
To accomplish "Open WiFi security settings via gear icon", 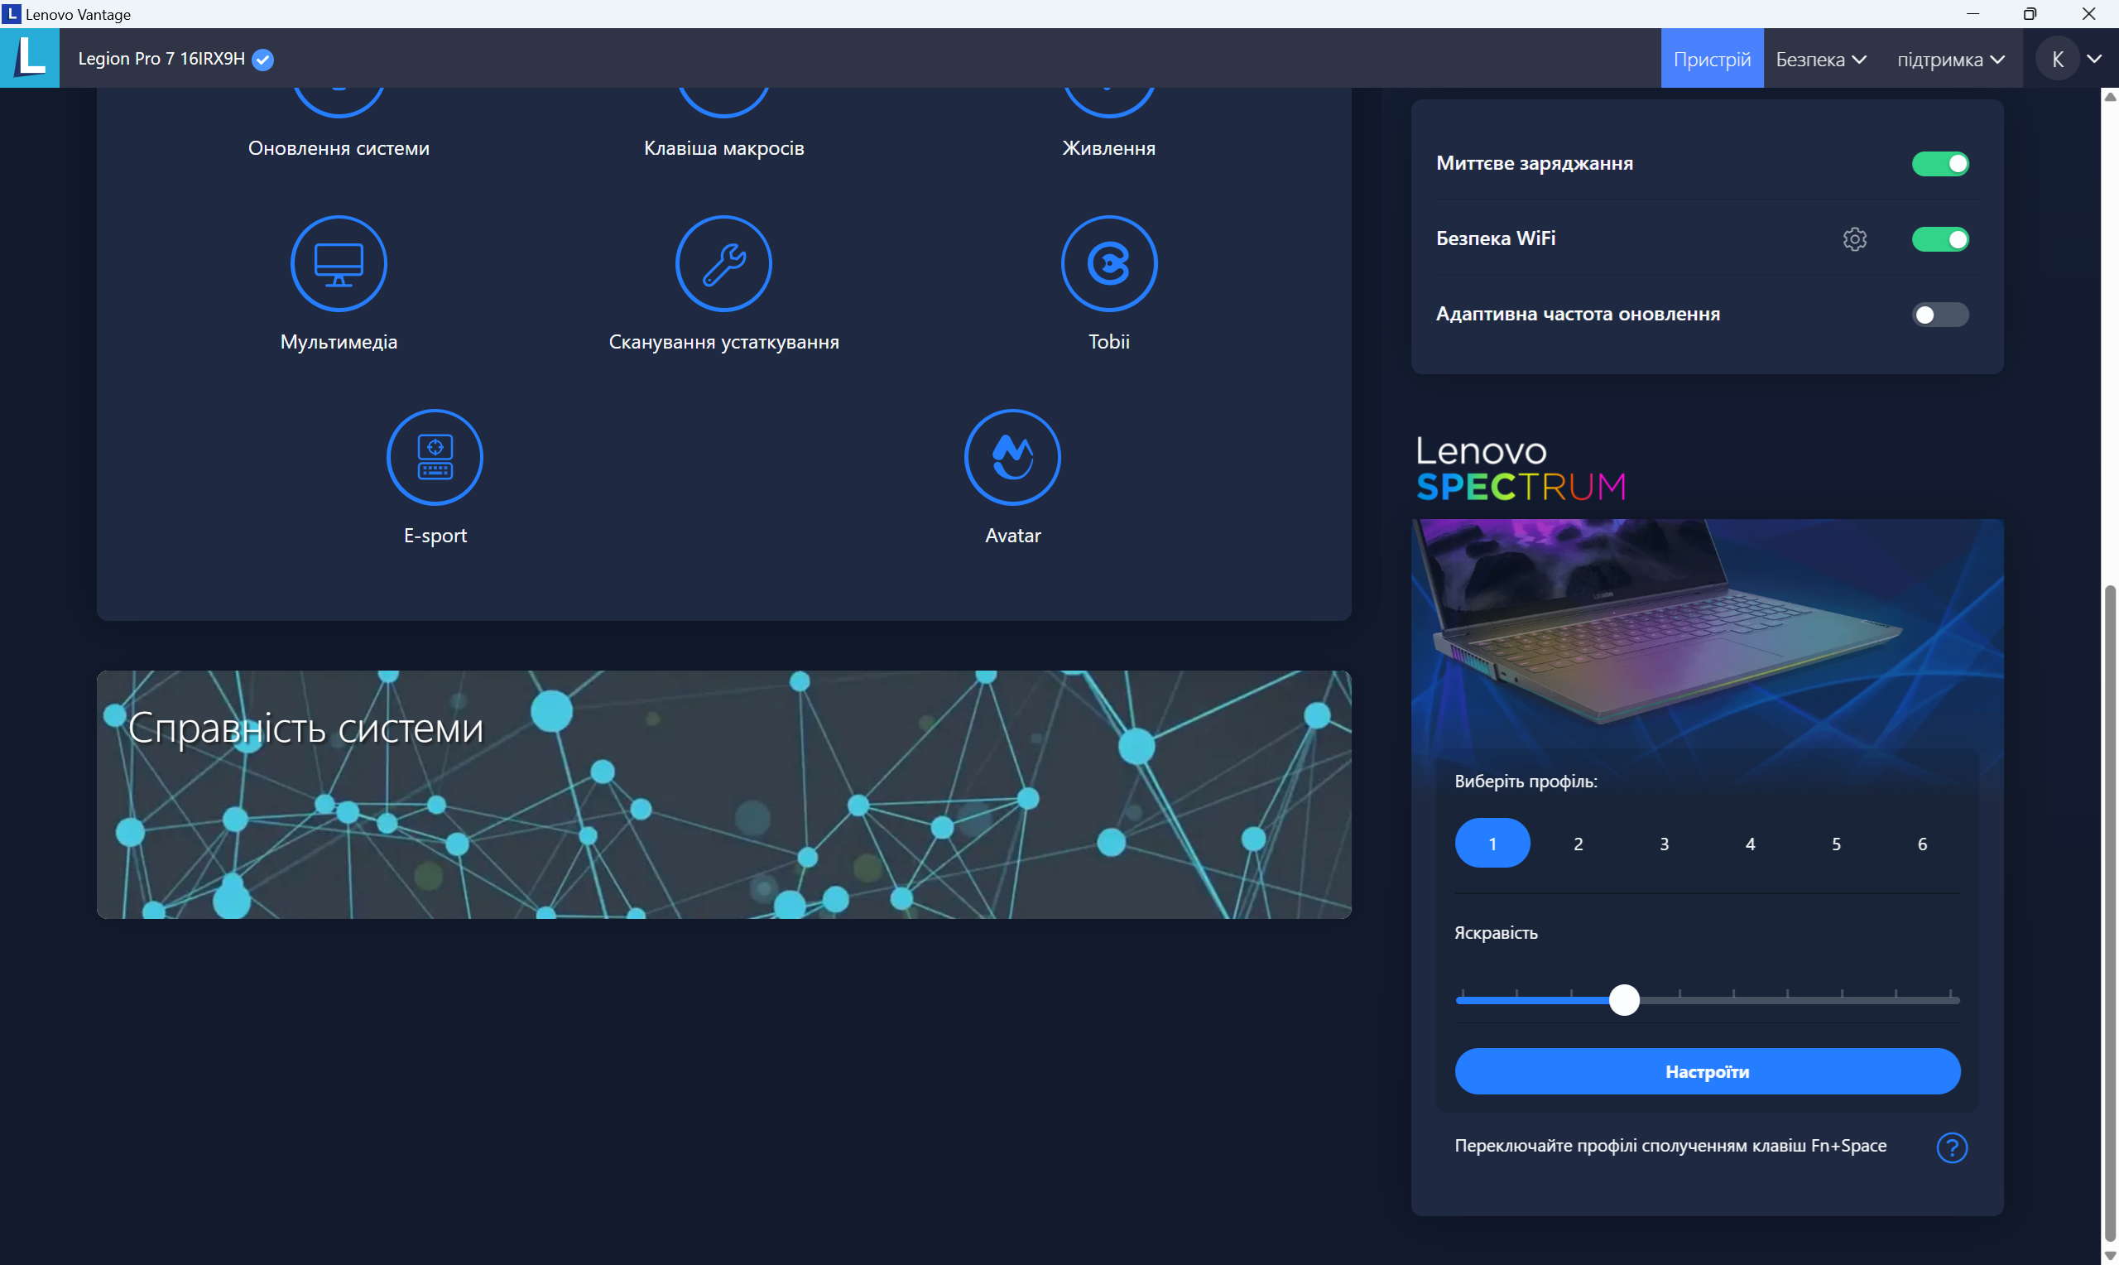I will pyautogui.click(x=1855, y=239).
